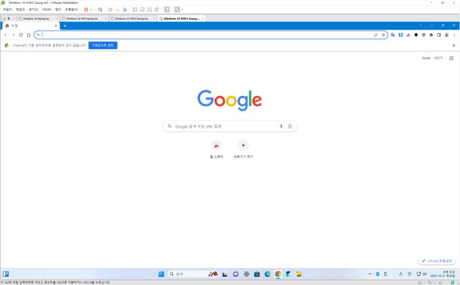Open the blue download extension icon

401,35
